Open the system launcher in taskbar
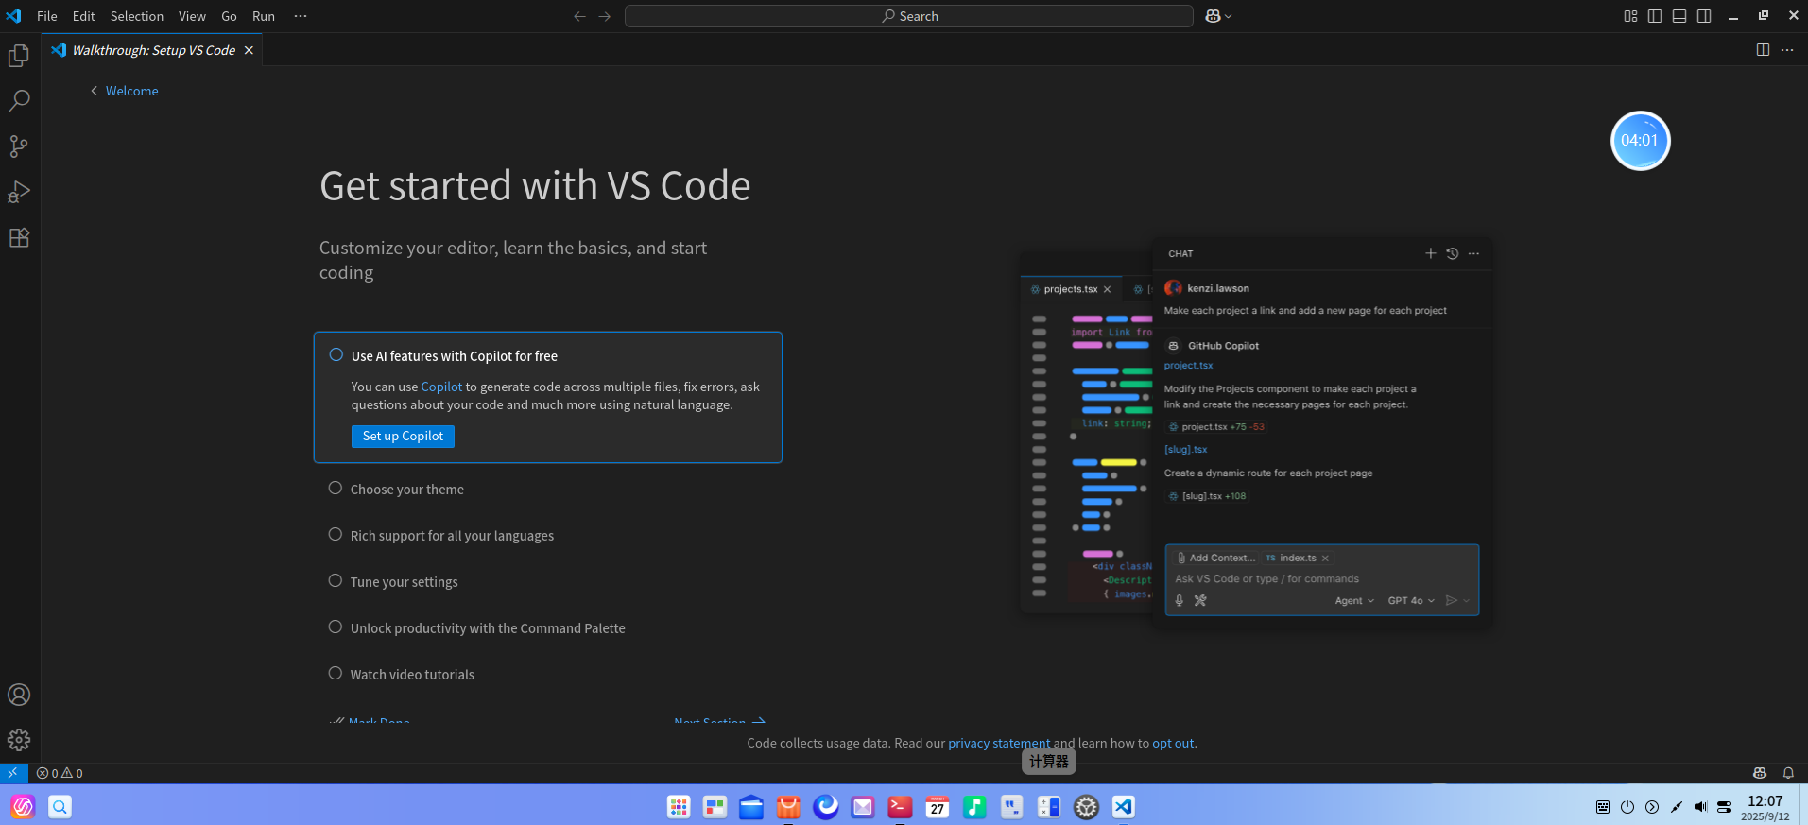Viewport: 1808px width, 825px height. tap(23, 806)
